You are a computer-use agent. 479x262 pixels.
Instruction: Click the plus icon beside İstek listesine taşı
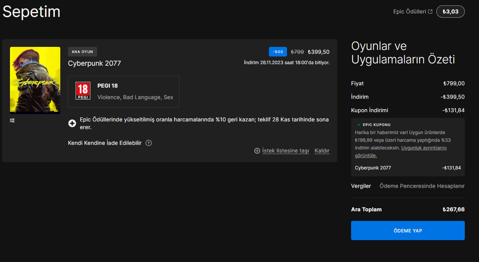point(257,151)
